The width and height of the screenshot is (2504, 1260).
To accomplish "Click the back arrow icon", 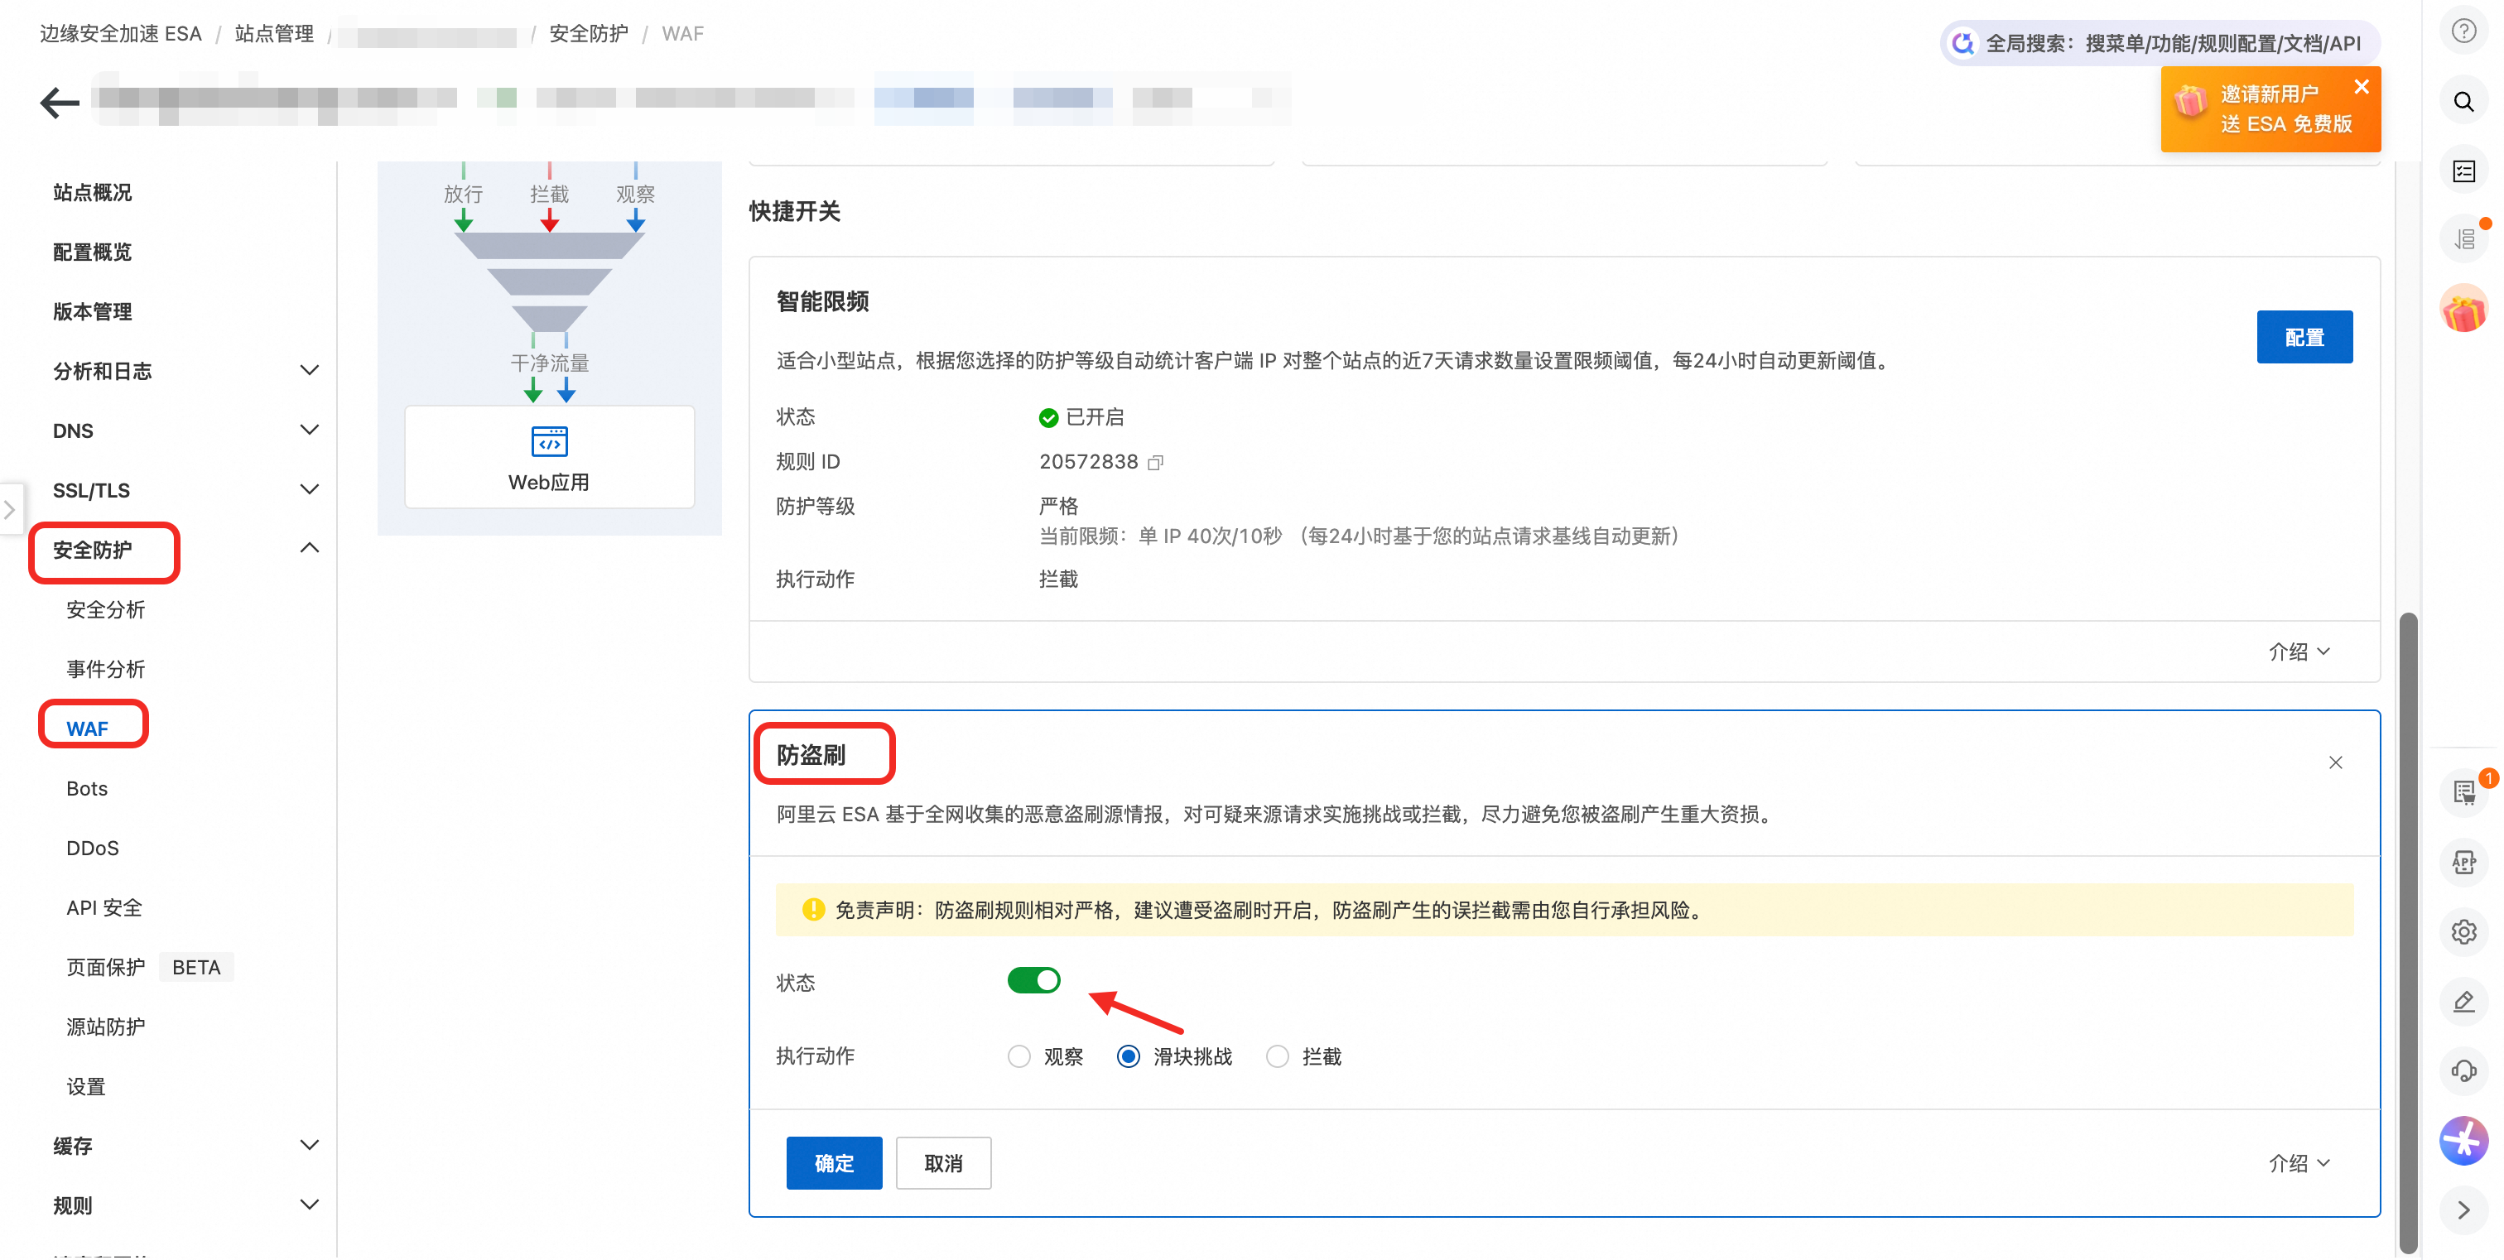I will (x=60, y=103).
